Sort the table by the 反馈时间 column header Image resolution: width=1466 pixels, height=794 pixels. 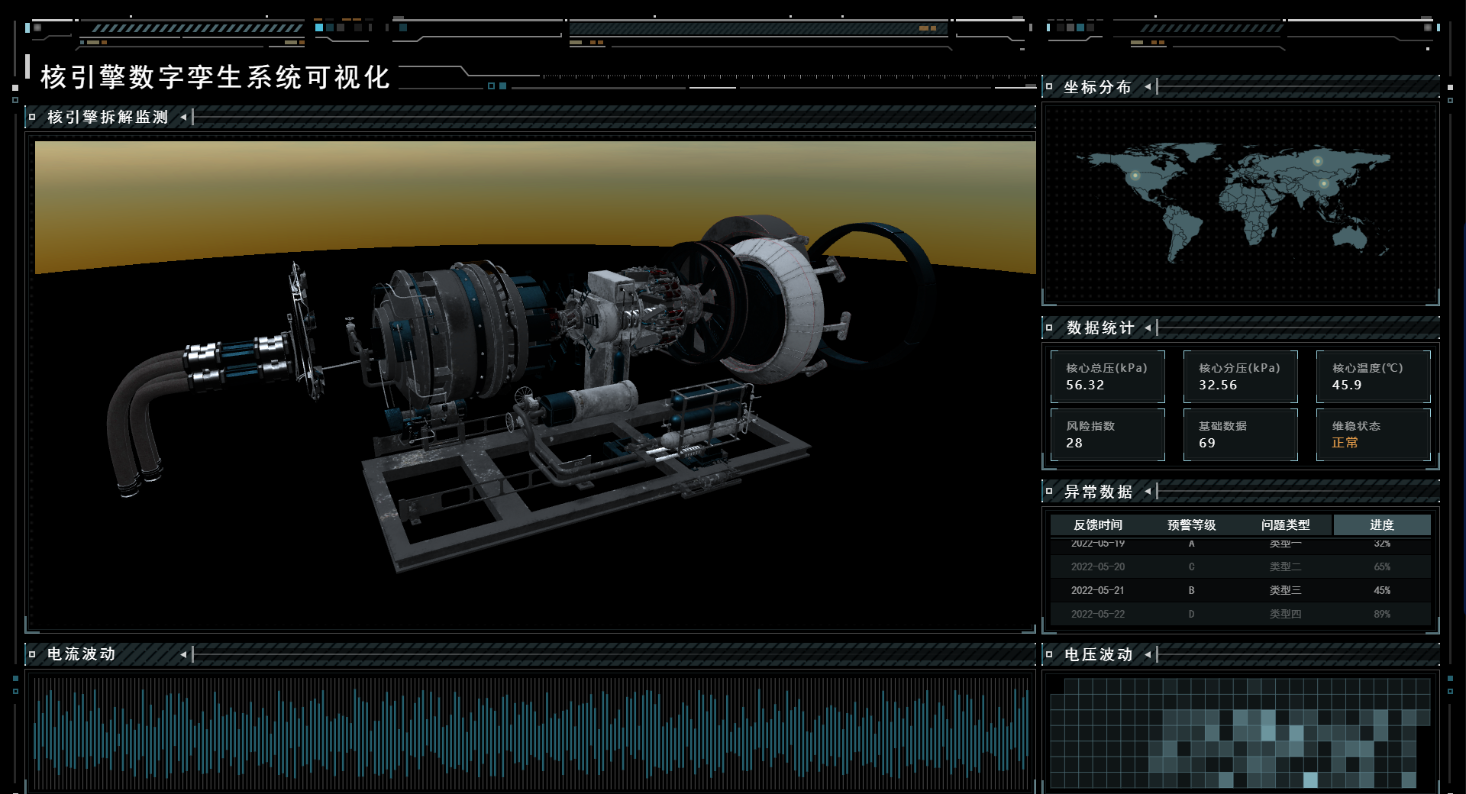[1098, 525]
